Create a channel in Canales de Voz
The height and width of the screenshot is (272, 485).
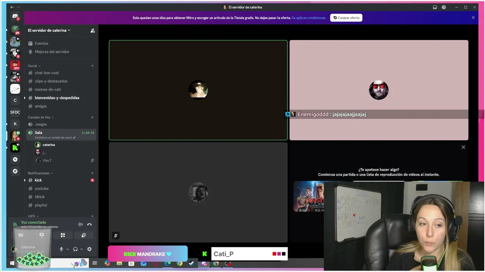pos(92,117)
